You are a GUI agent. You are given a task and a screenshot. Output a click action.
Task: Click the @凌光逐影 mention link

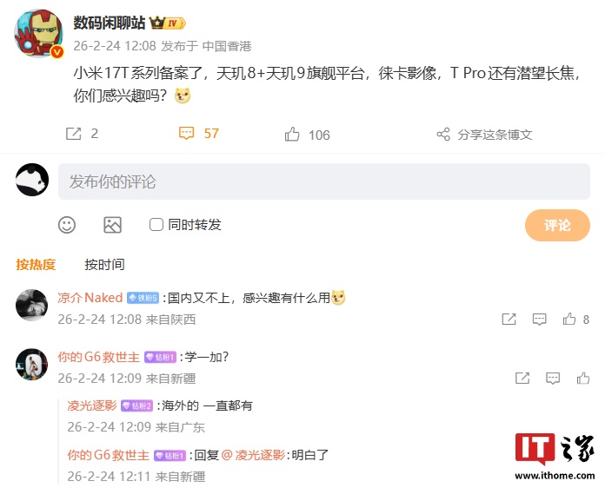tap(254, 455)
